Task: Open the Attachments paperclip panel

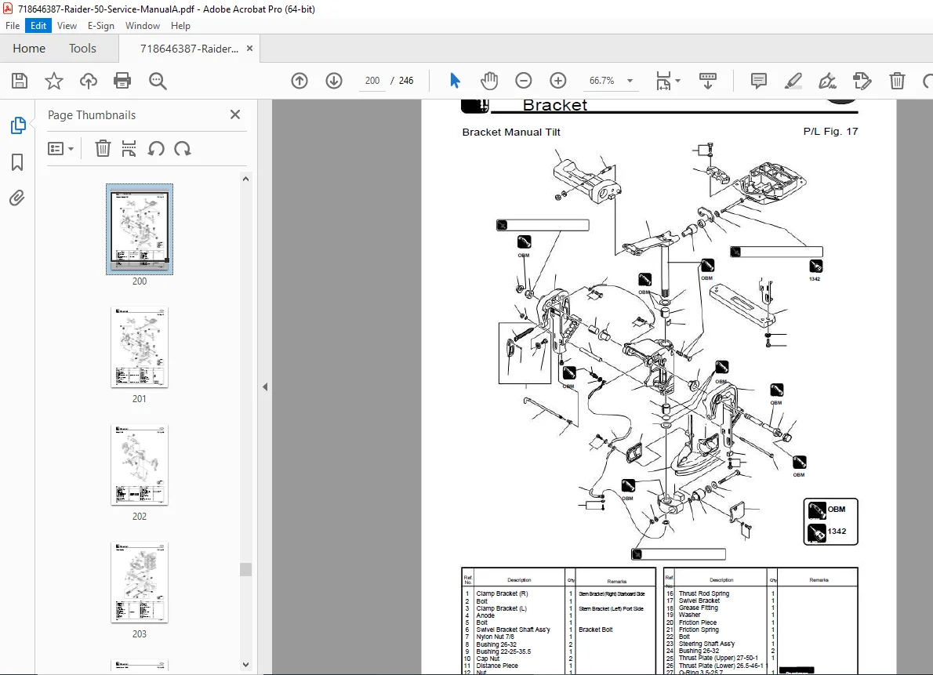Action: [x=17, y=198]
